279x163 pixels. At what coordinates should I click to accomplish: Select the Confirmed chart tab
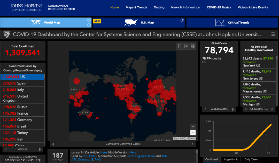[x=212, y=159]
